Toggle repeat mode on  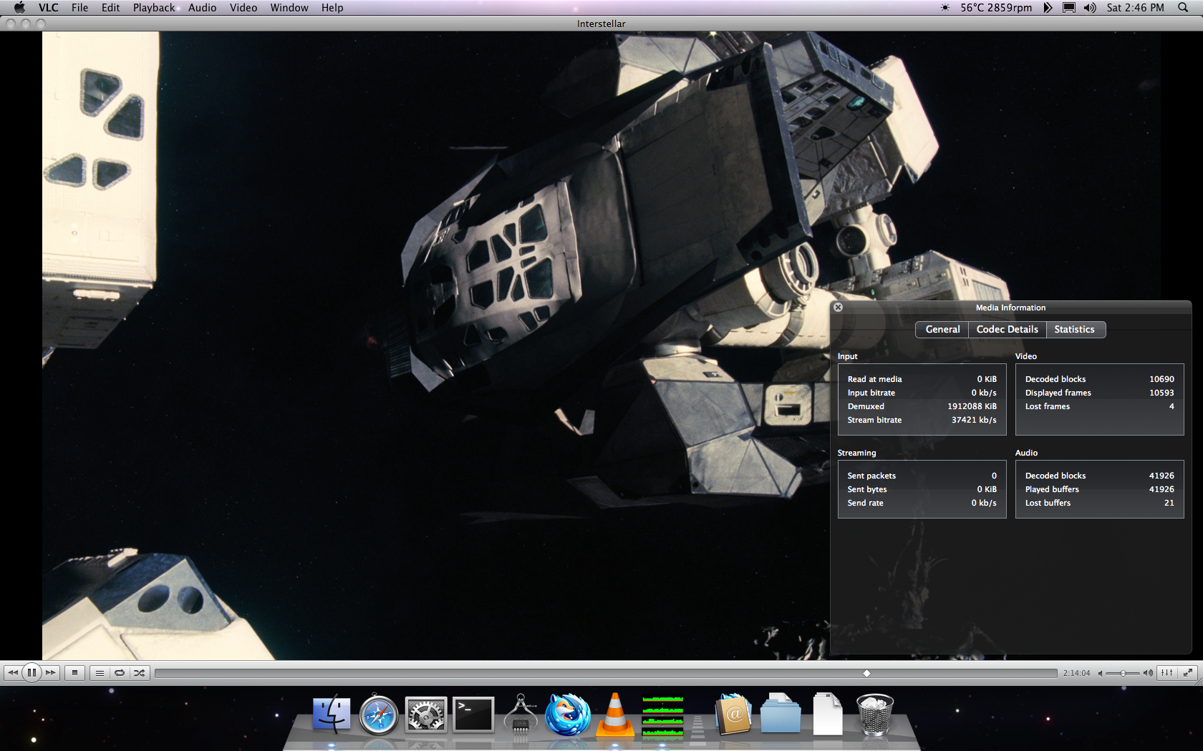tap(120, 673)
